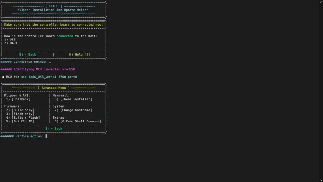This screenshot has height=182, width=323.
Task: Click the scrollbar up arrow
Action: [321, 2]
